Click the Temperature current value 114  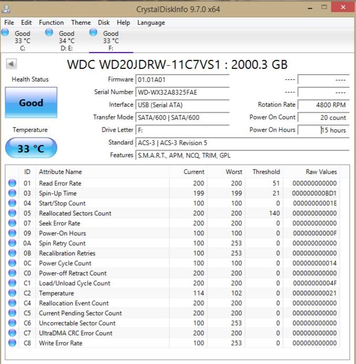pos(198,293)
